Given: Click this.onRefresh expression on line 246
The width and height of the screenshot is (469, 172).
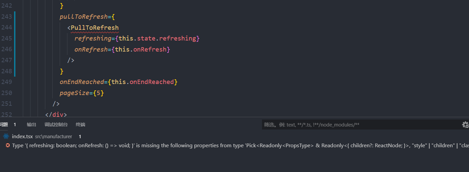Looking at the screenshot, I should click(141, 50).
